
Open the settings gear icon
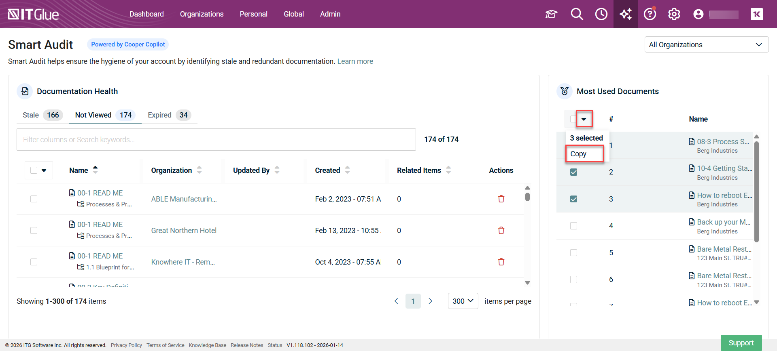[x=674, y=14]
